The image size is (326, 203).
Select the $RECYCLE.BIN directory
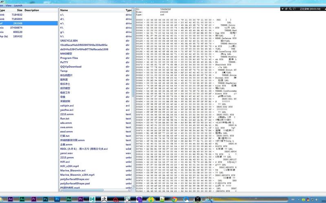(69, 41)
